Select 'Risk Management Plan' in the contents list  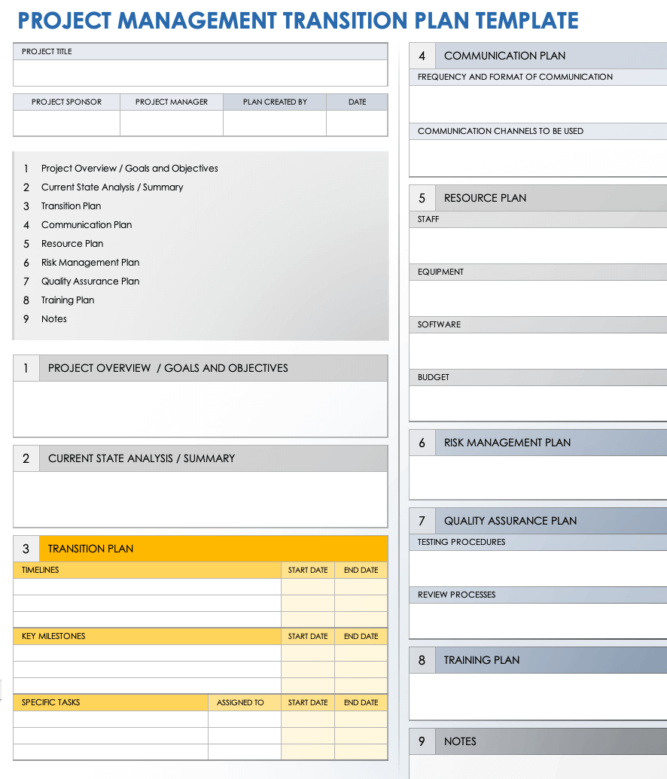(90, 263)
